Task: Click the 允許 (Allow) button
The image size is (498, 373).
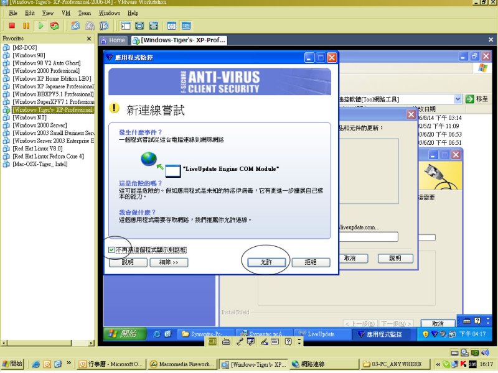Action: point(266,262)
